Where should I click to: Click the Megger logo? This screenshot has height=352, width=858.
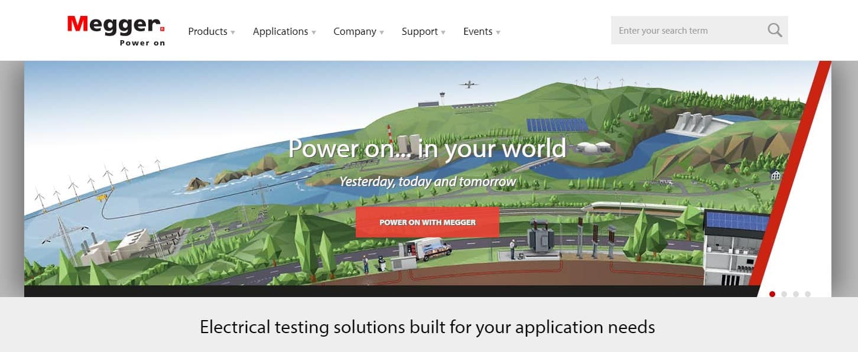[116, 30]
